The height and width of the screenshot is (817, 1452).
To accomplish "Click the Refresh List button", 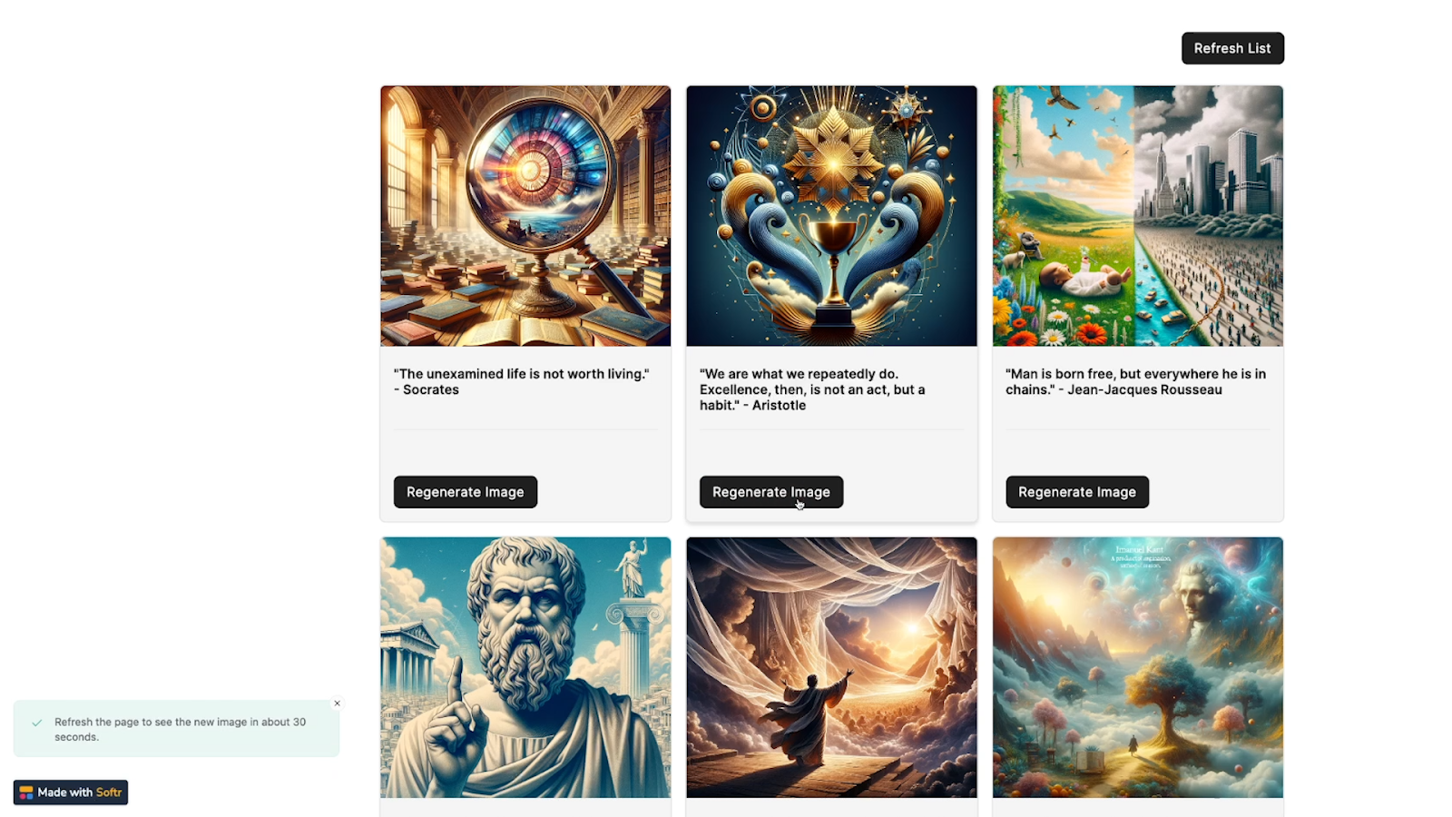I will point(1232,48).
